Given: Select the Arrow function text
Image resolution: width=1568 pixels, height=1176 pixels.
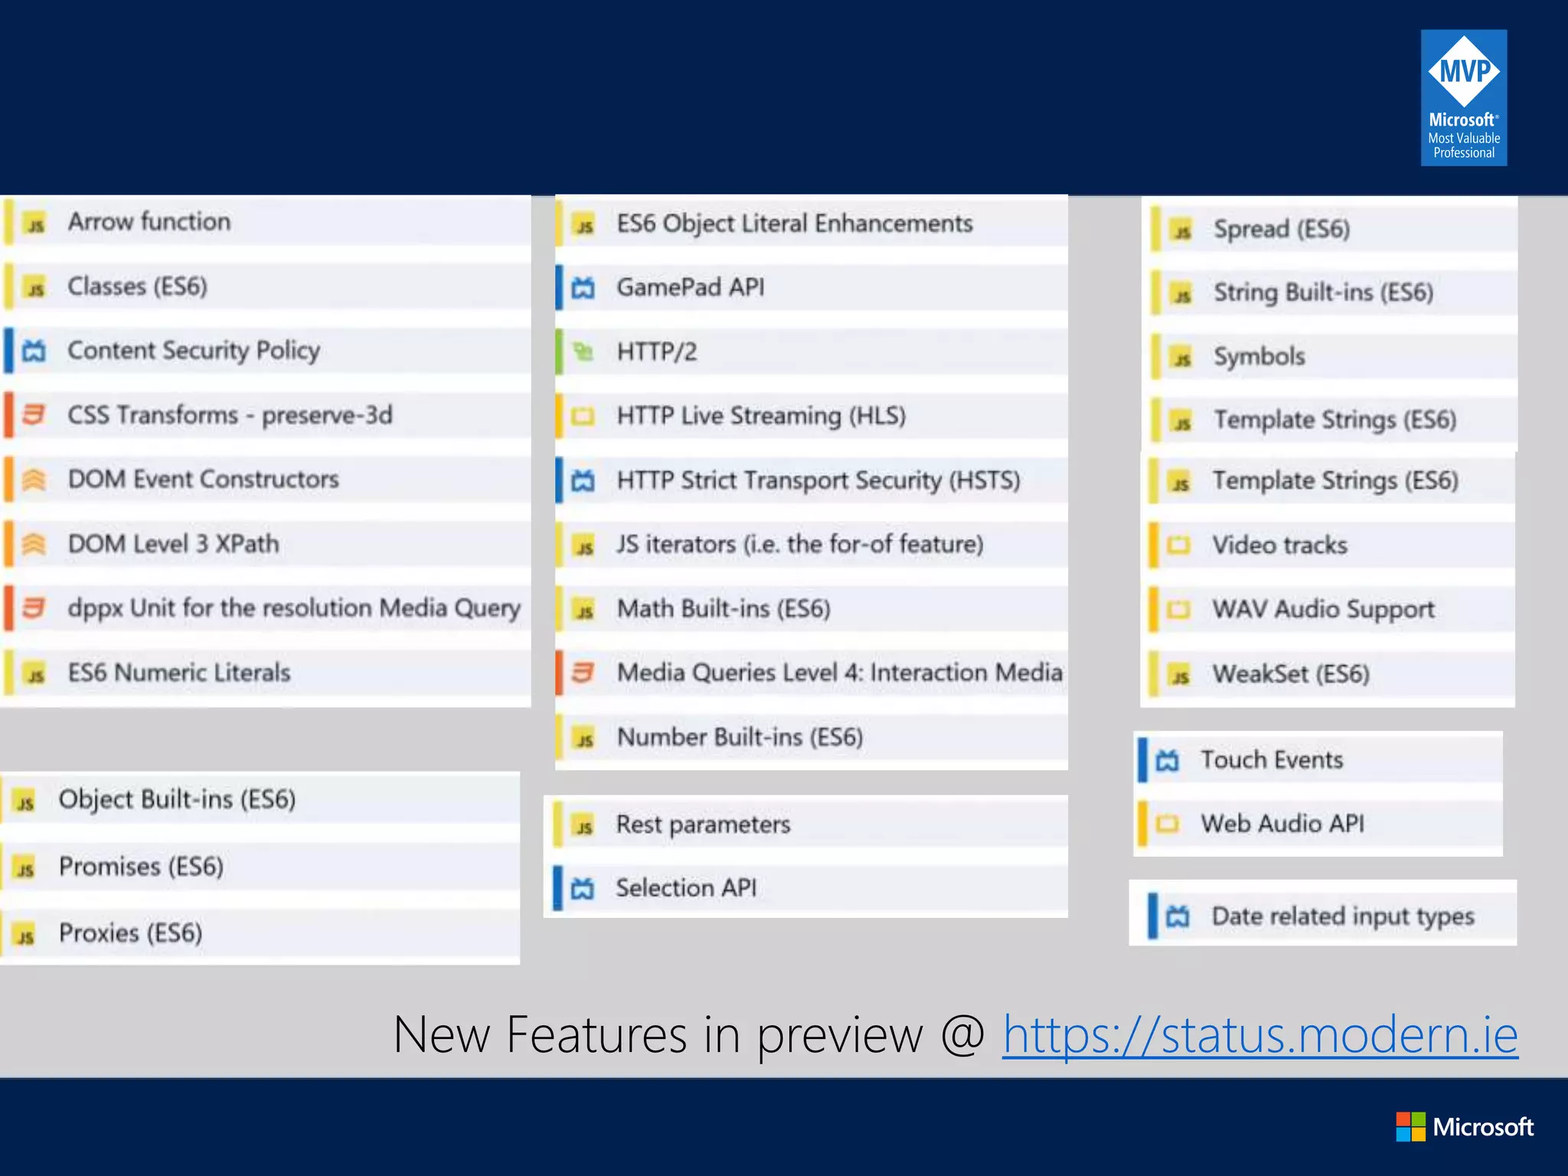Looking at the screenshot, I should pyautogui.click(x=149, y=222).
